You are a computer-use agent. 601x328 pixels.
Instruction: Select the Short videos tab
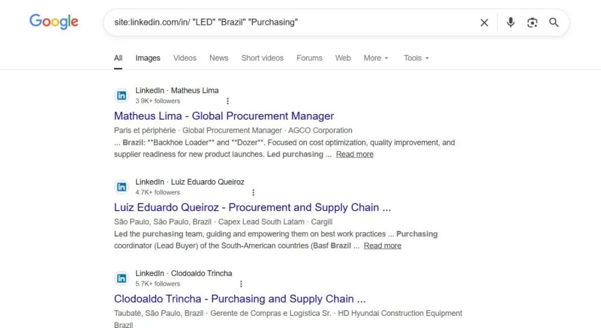tap(262, 58)
